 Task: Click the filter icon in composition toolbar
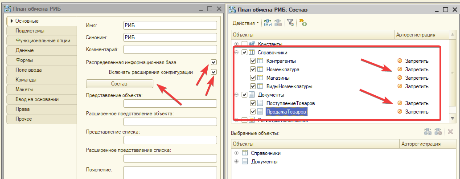pyautogui.click(x=291, y=22)
